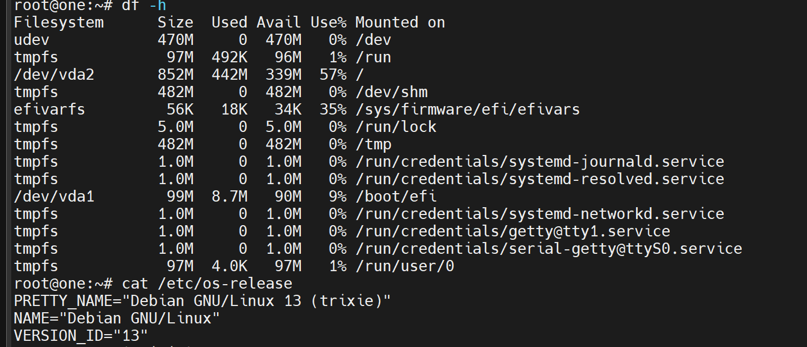The height and width of the screenshot is (347, 807).
Task: Click the serial-getty@ttyS0.service path
Action: [549, 249]
